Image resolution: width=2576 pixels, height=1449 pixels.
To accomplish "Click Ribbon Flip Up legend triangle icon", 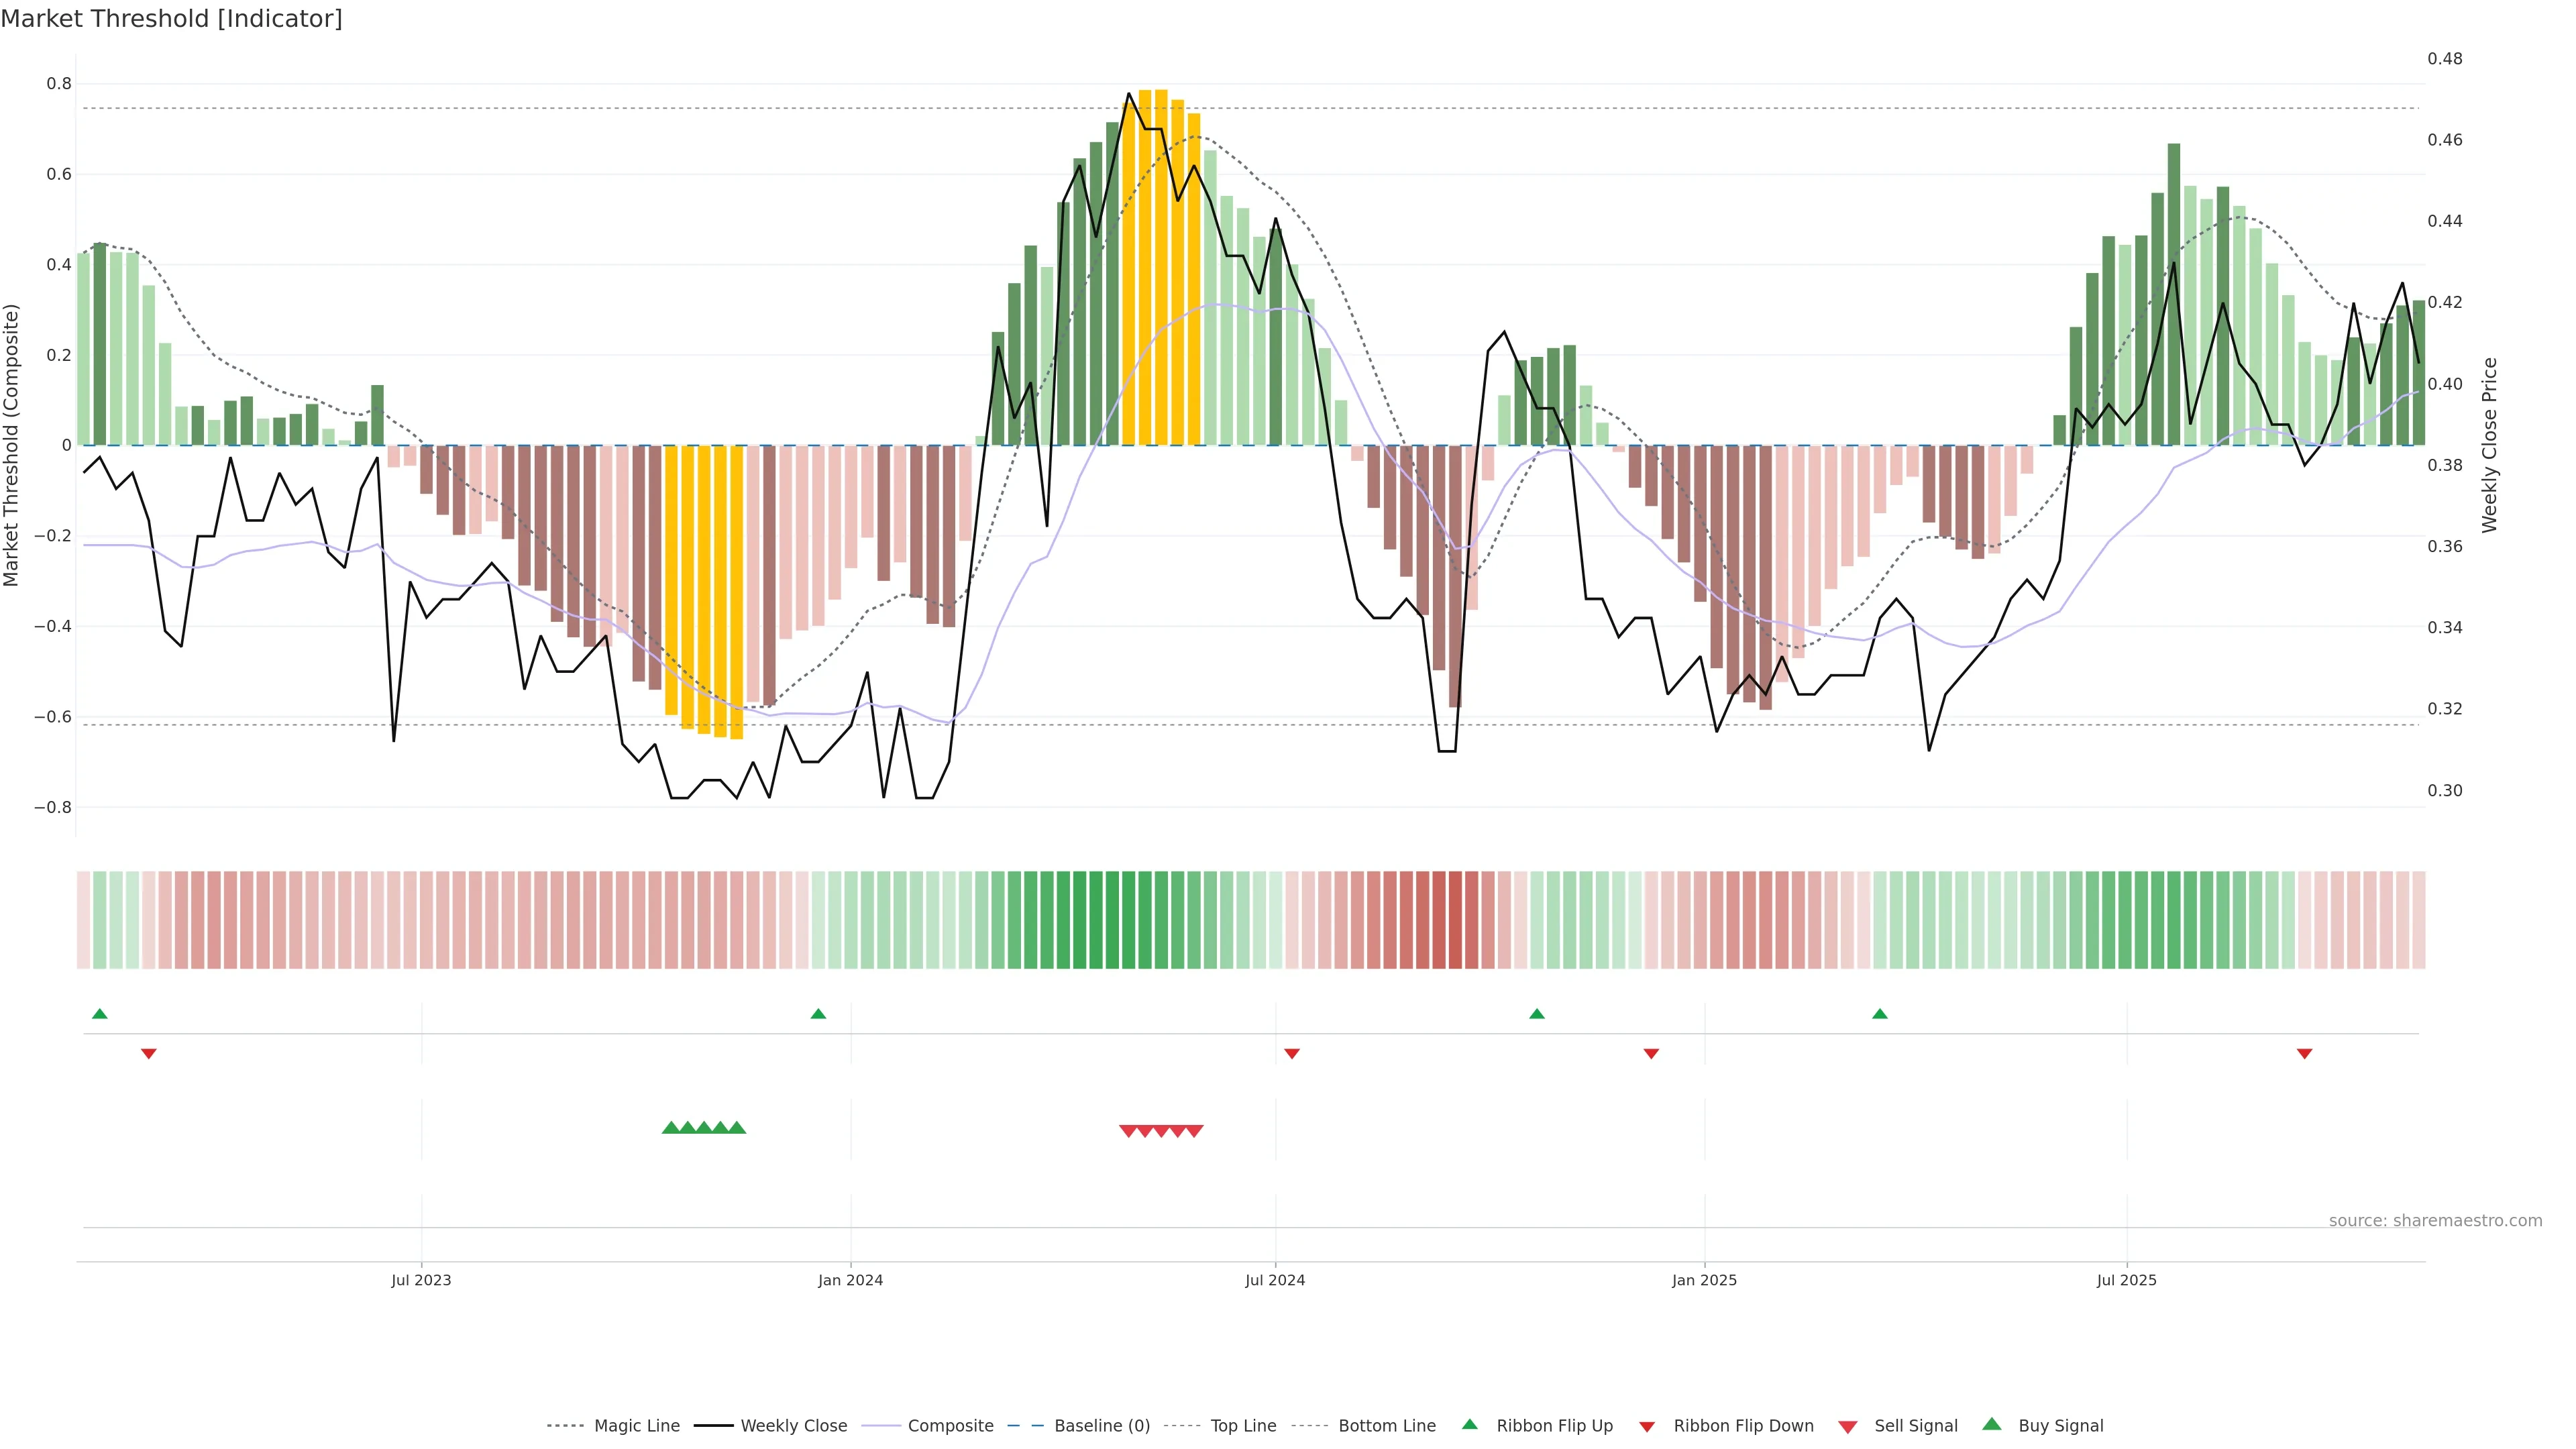I will pyautogui.click(x=1469, y=1424).
